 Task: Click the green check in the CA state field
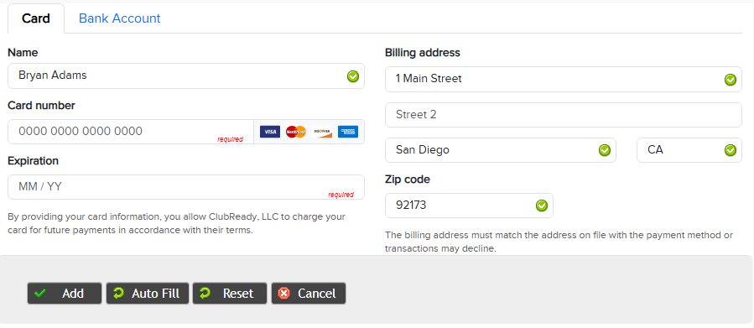pos(731,150)
